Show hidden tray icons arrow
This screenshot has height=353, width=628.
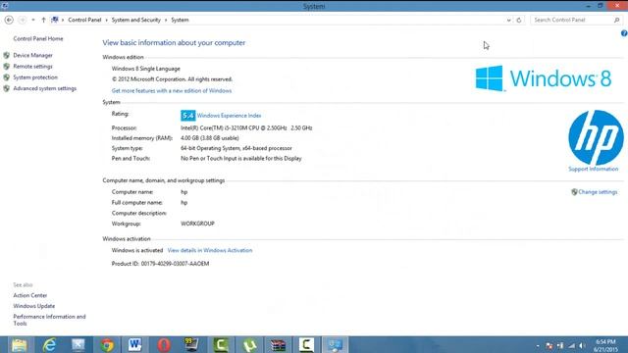[x=538, y=346]
